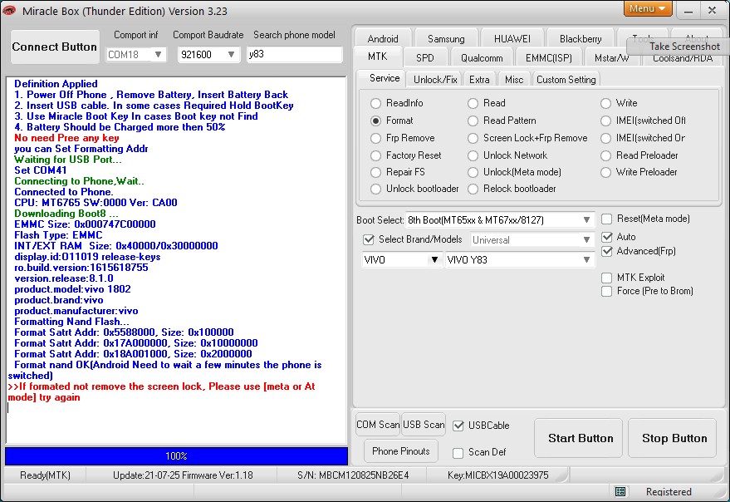
Task: Open the Custom Setting sub-tab
Action: [566, 80]
